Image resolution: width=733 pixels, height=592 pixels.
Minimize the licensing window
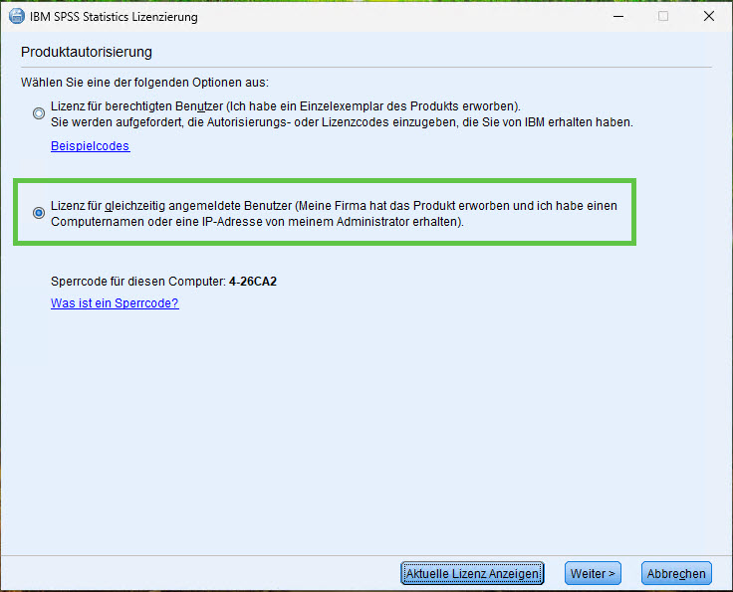pos(617,16)
